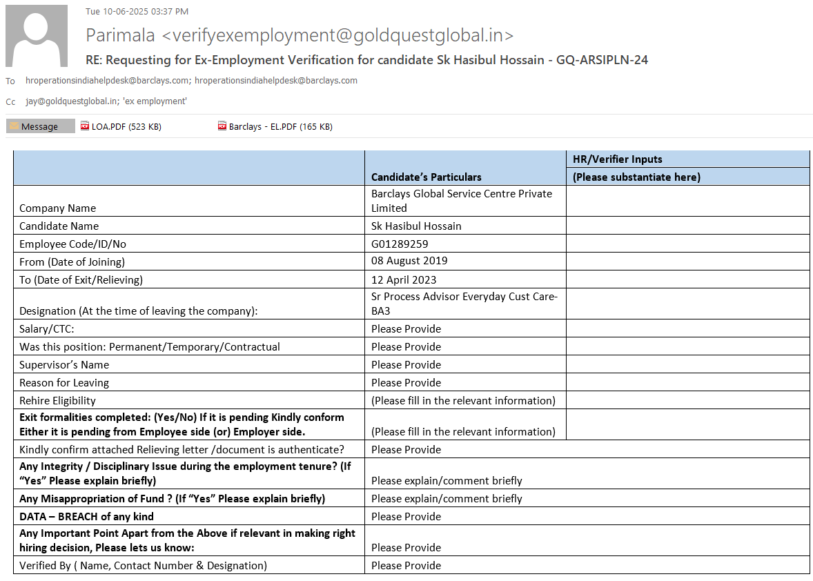Click the Permanent/Temporary/Contractual position label
813x581 pixels.
click(149, 346)
